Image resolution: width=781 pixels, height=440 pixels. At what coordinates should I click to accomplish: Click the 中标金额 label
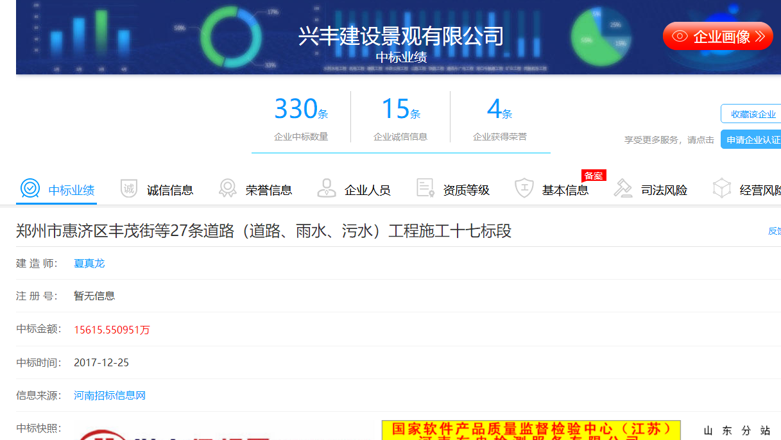39,329
